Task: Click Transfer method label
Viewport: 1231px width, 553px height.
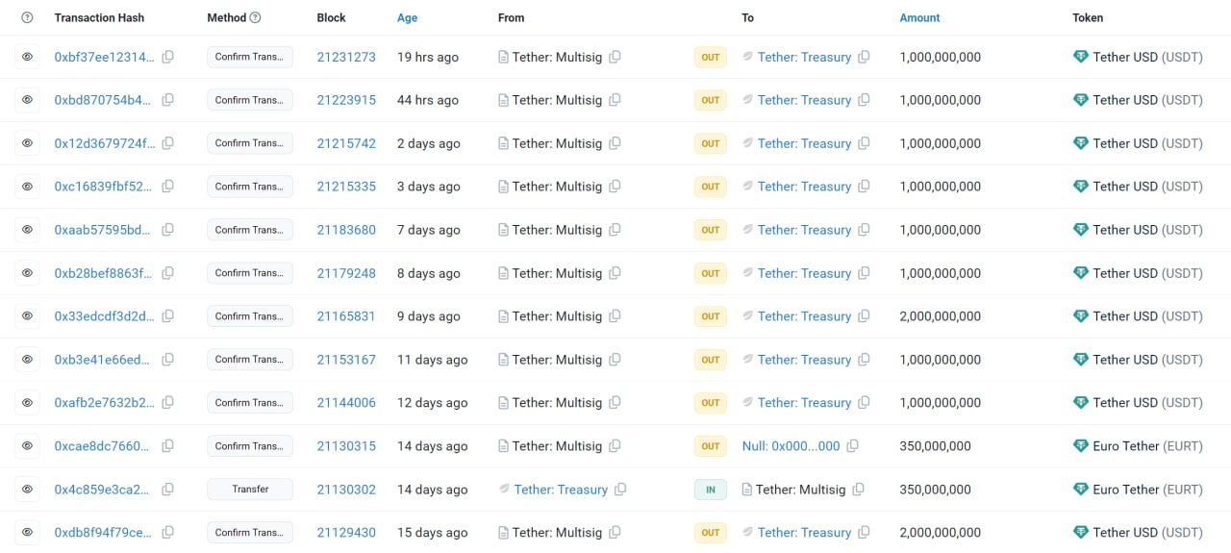Action: point(250,490)
